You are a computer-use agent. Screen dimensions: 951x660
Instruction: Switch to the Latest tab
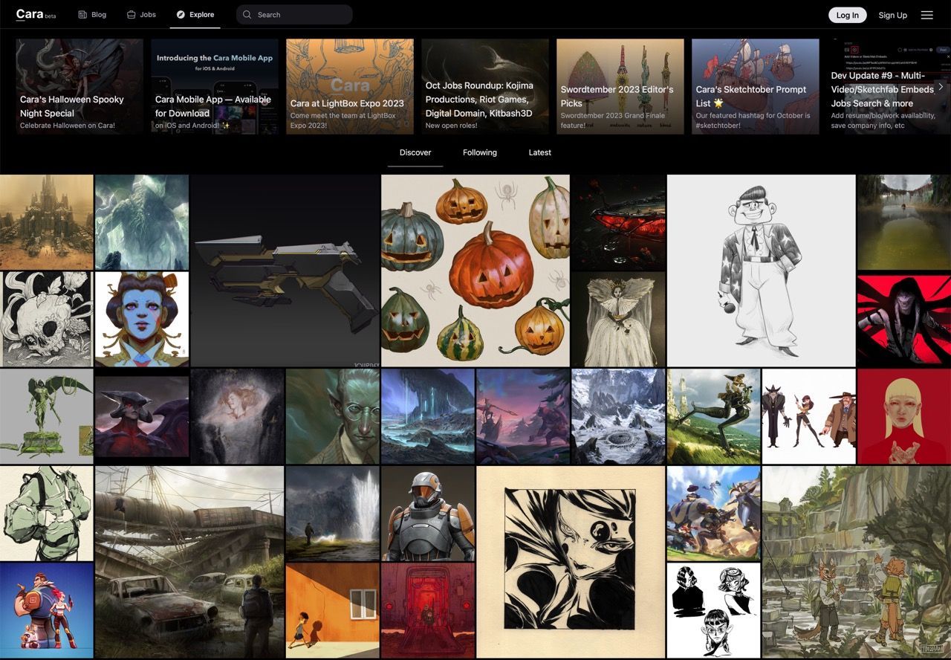539,152
